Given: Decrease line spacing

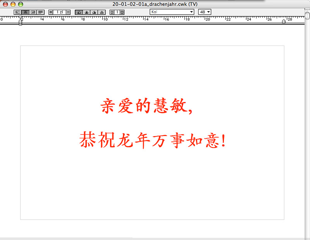Looking at the screenshot, I should point(51,12).
